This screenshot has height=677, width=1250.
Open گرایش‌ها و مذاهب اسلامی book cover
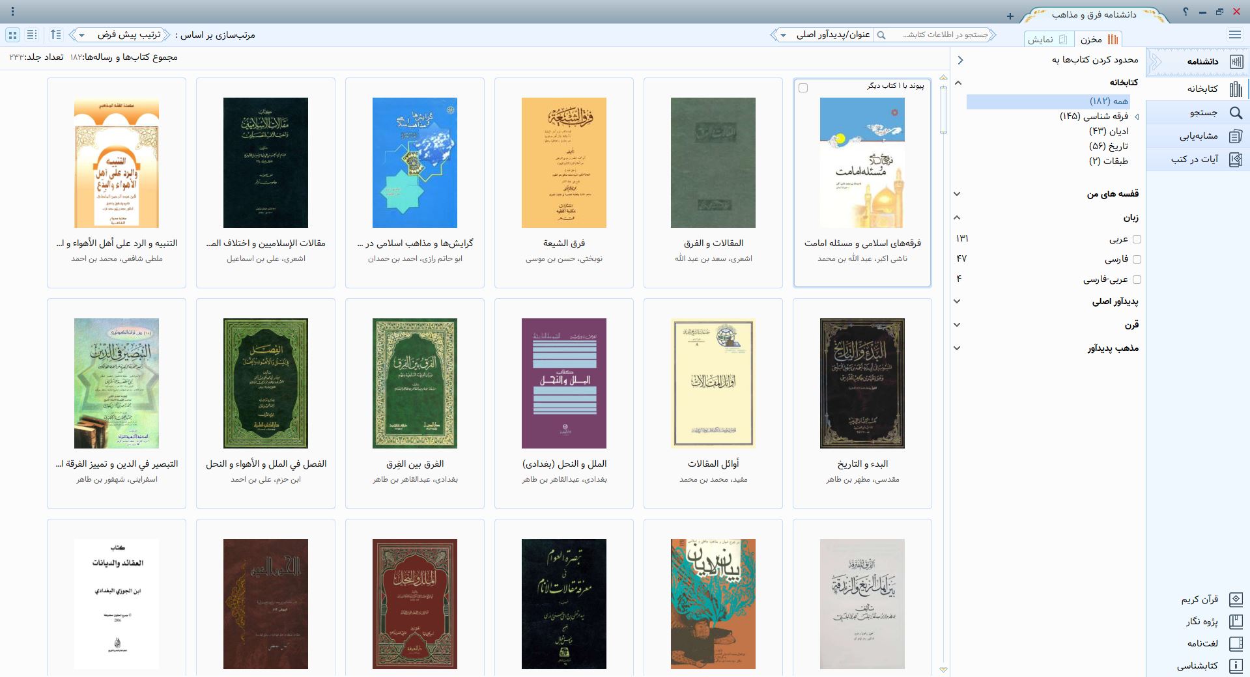pos(415,163)
